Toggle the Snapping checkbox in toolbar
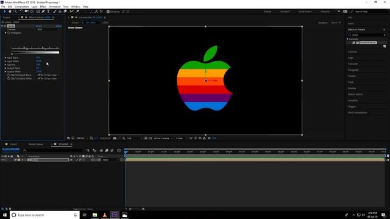The image size is (390, 219). pyautogui.click(x=108, y=12)
